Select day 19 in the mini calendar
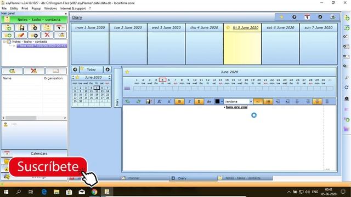The width and height of the screenshot is (351, 197). coord(97,95)
